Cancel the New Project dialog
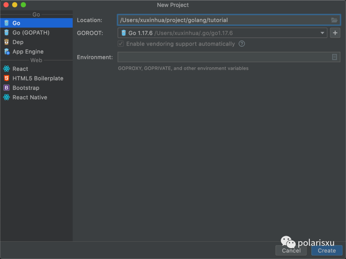Viewport: 346px width, 259px height. click(x=291, y=251)
